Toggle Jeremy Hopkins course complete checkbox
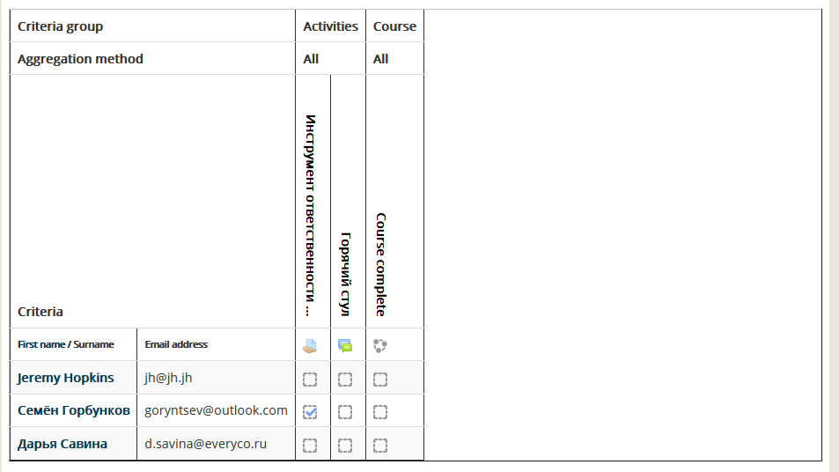Image resolution: width=839 pixels, height=472 pixels. click(x=380, y=380)
